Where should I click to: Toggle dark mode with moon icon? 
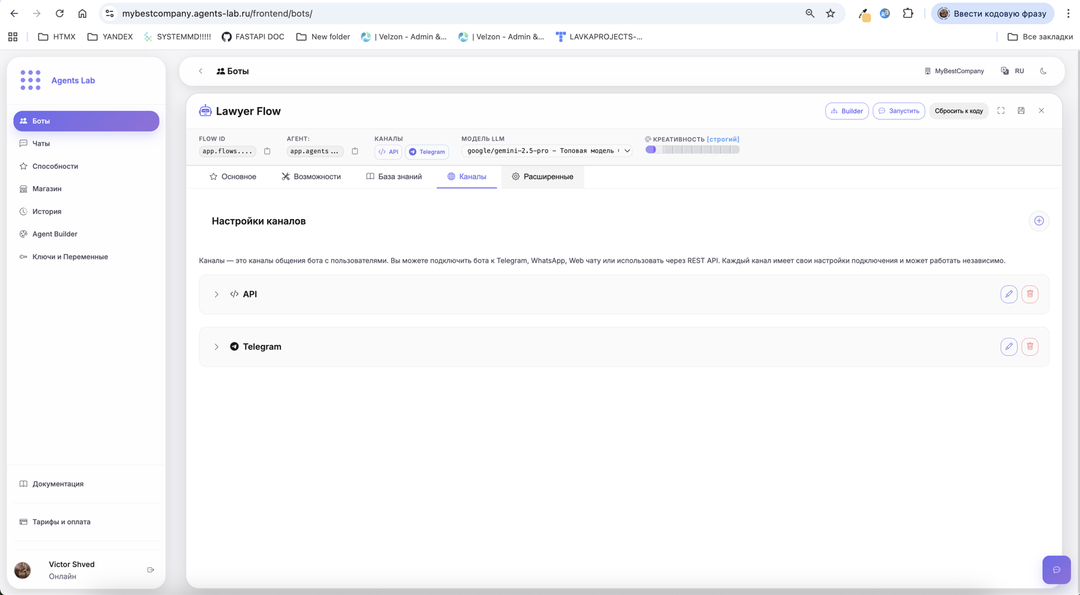pyautogui.click(x=1043, y=72)
